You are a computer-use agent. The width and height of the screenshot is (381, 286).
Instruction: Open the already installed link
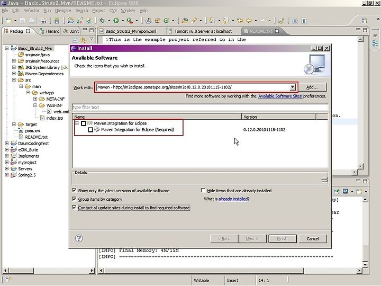[233, 199]
